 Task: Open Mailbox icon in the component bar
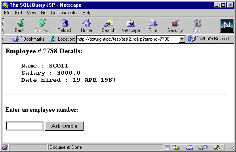189,147
